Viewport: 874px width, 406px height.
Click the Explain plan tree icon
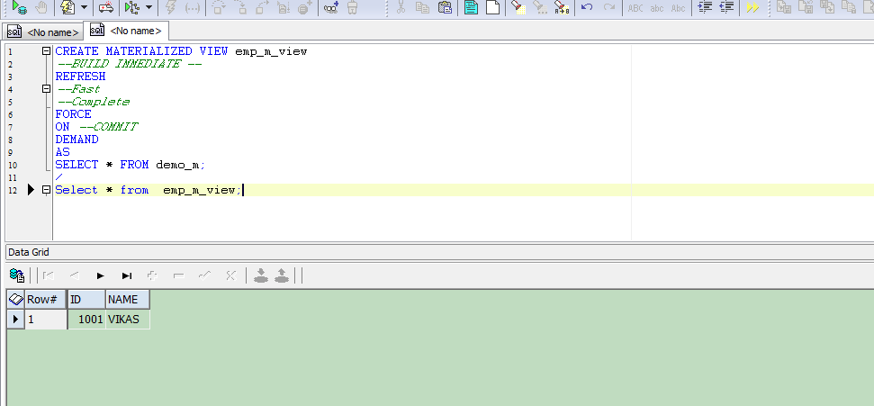(x=131, y=7)
